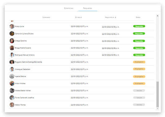Click Kosoy Lucia's avatar

tap(12, 27)
